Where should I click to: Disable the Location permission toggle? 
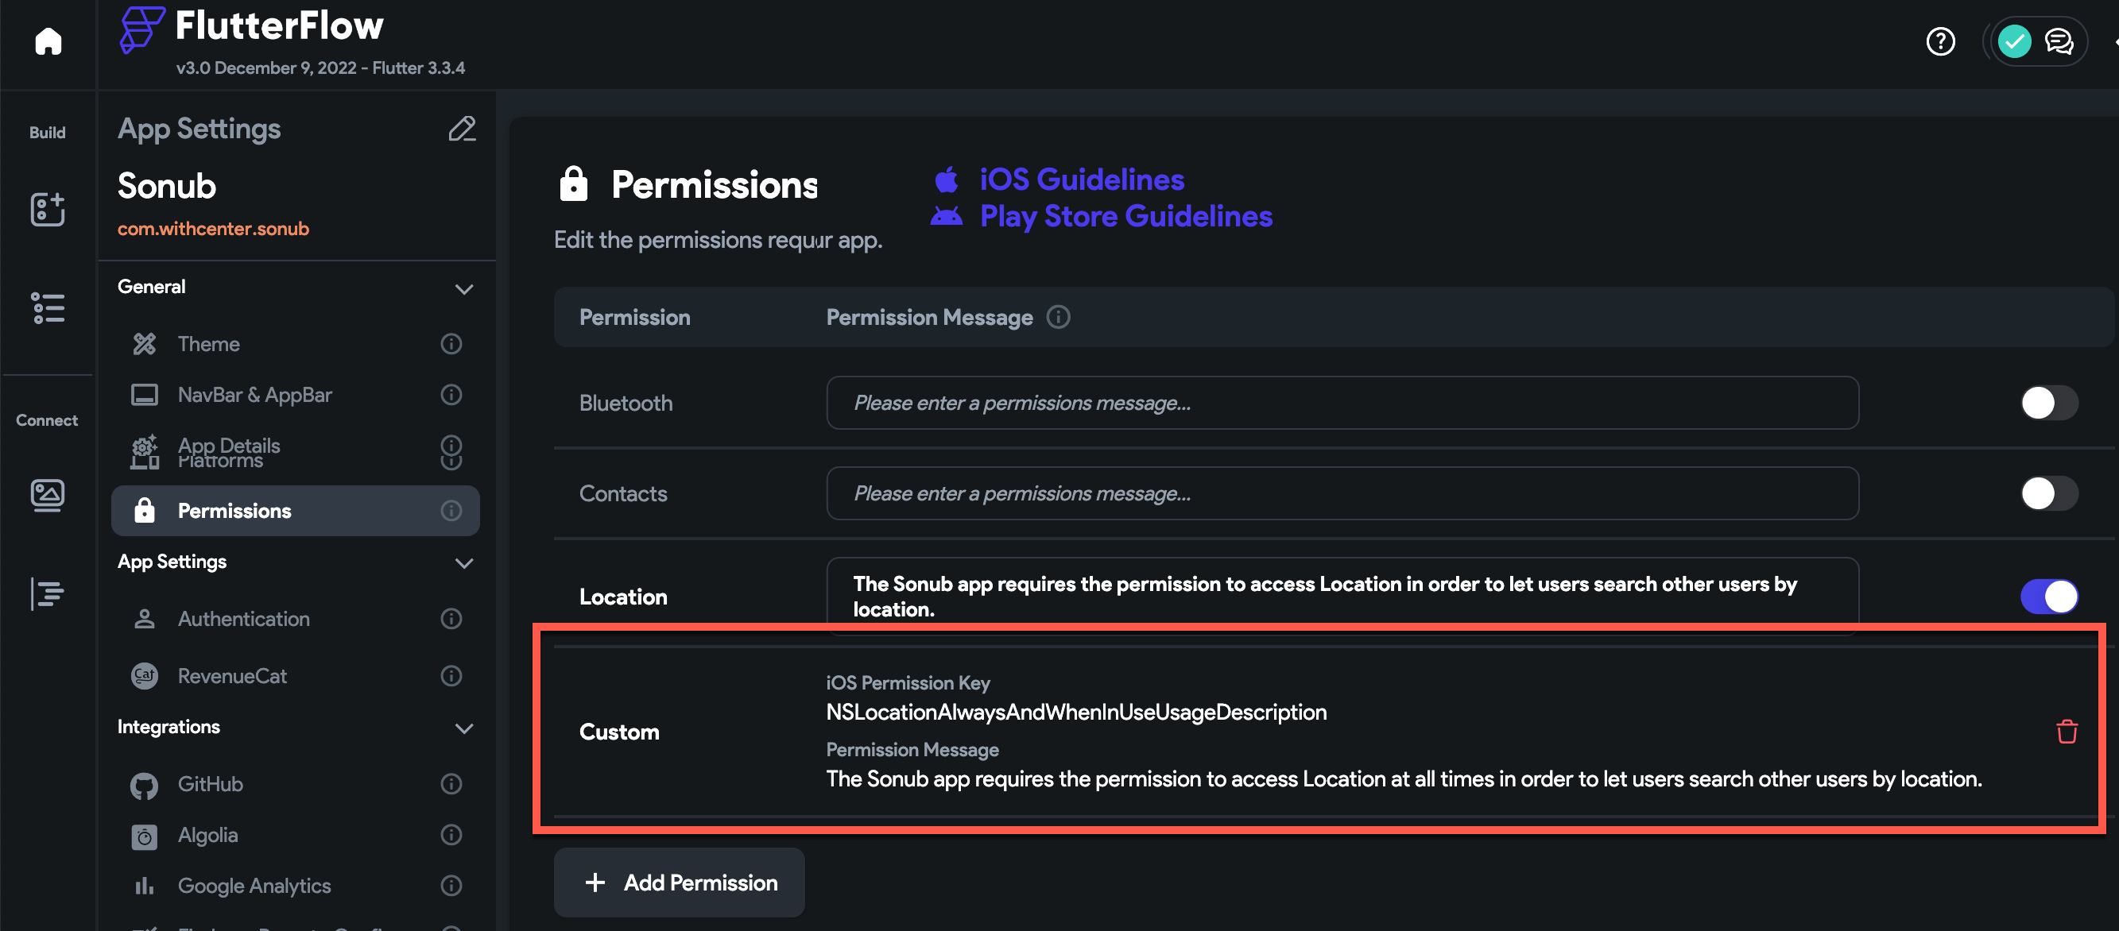2049,597
